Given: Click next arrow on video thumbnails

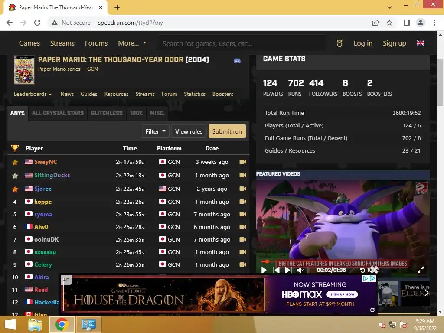Looking at the screenshot, I should point(426,293).
